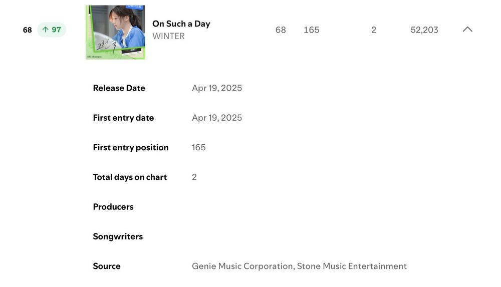Open the artist name WINTER
501x287 pixels.
coord(168,36)
